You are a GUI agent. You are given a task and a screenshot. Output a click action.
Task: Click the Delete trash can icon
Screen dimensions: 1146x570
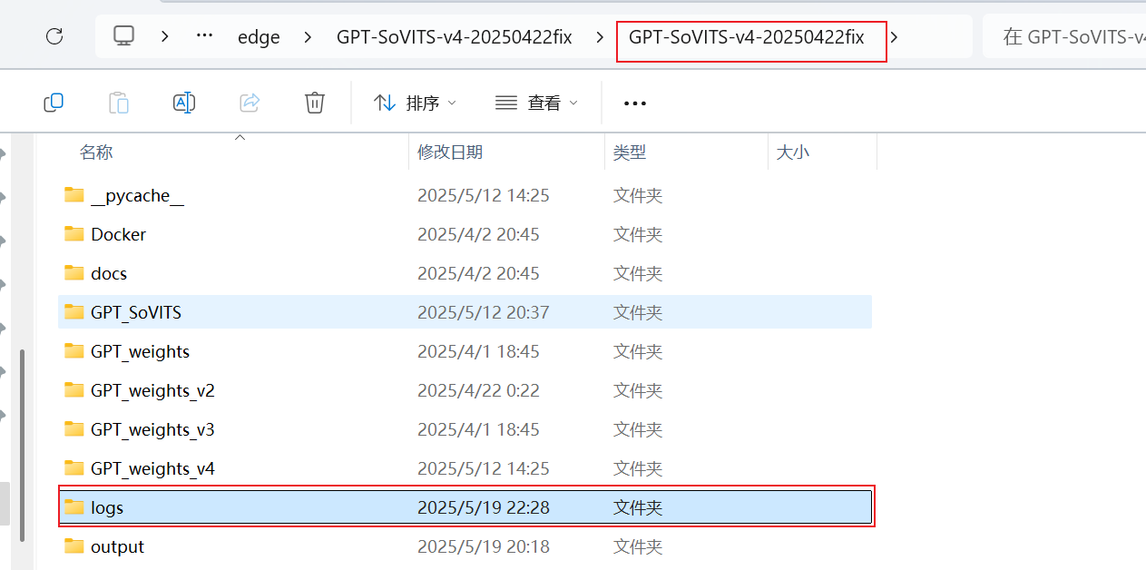pos(315,103)
